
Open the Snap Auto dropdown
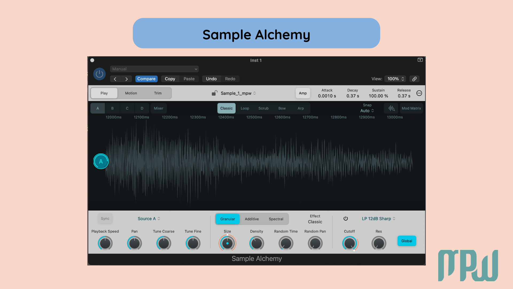click(x=367, y=111)
